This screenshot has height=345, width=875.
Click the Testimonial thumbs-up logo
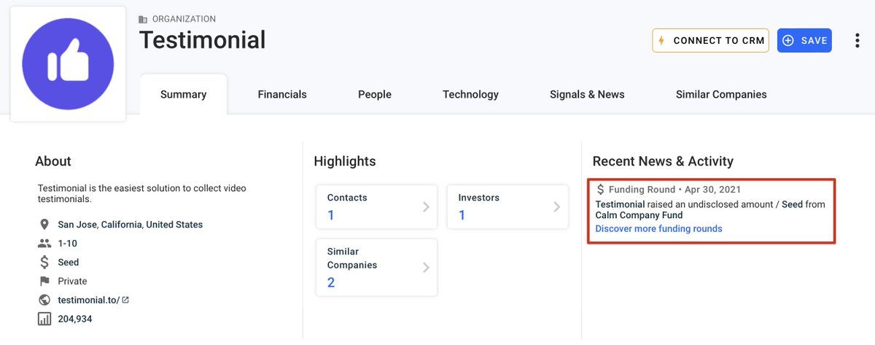tap(68, 64)
